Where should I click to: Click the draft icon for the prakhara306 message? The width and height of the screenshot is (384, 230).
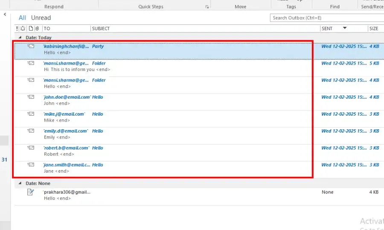pos(31,192)
